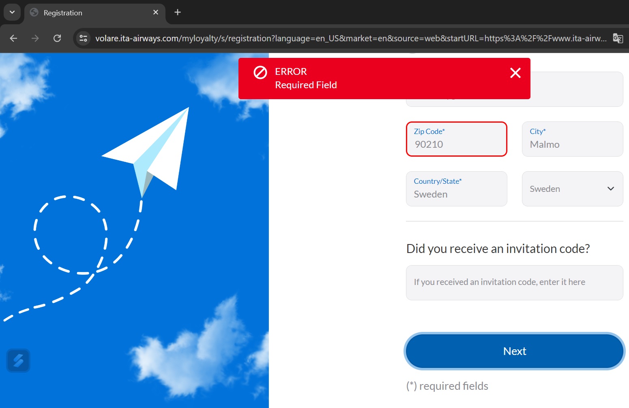Open Chrome's translate page icon
This screenshot has width=629, height=408.
[x=618, y=38]
